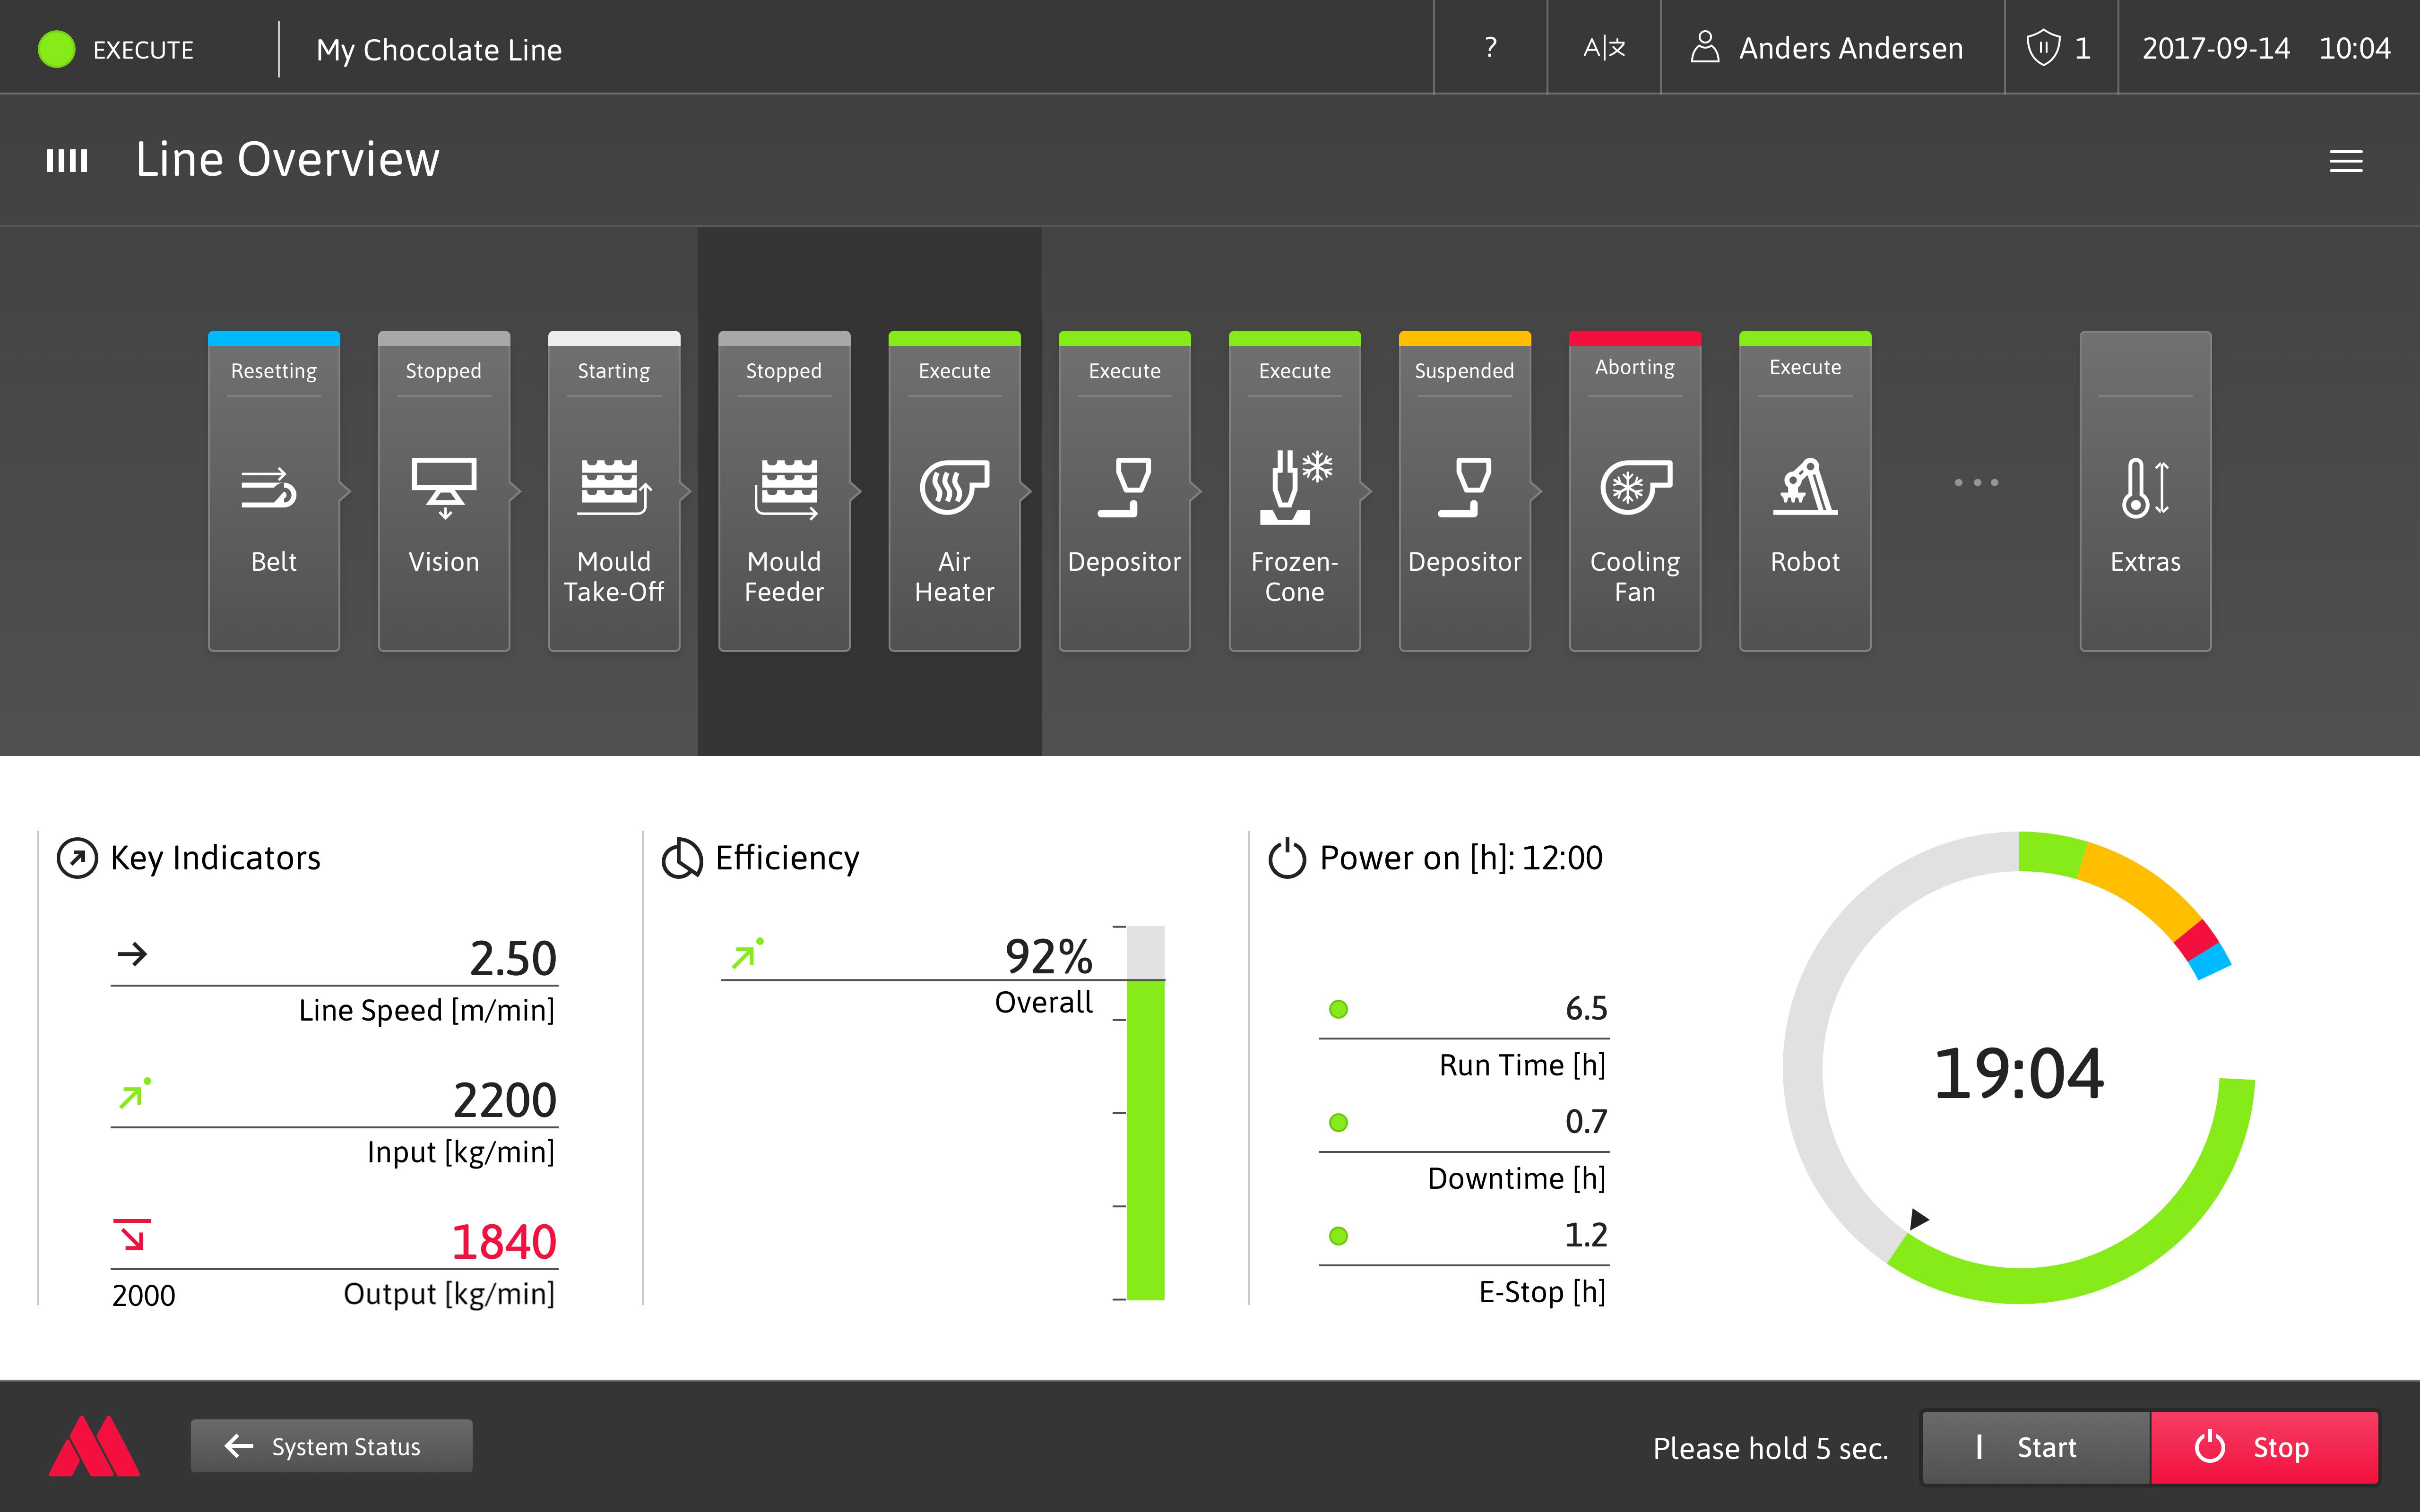Select the Mould Feeder icon
2420x1512 pixels.
tap(783, 490)
